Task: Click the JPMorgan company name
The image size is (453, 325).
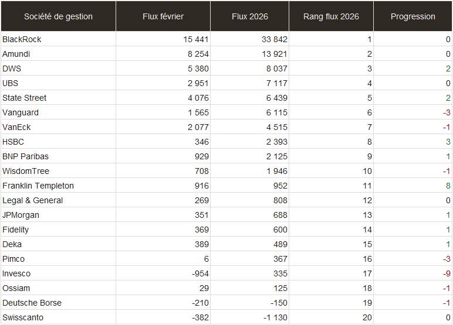Action: click(x=21, y=215)
